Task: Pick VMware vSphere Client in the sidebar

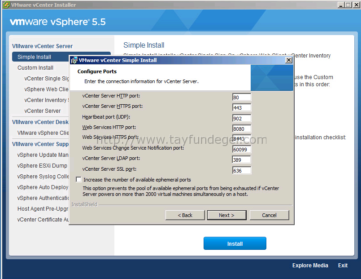Action: pyautogui.click(x=43, y=133)
